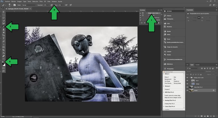Switch to the Canales tab
This screenshot has width=218, height=118.
[198, 65]
